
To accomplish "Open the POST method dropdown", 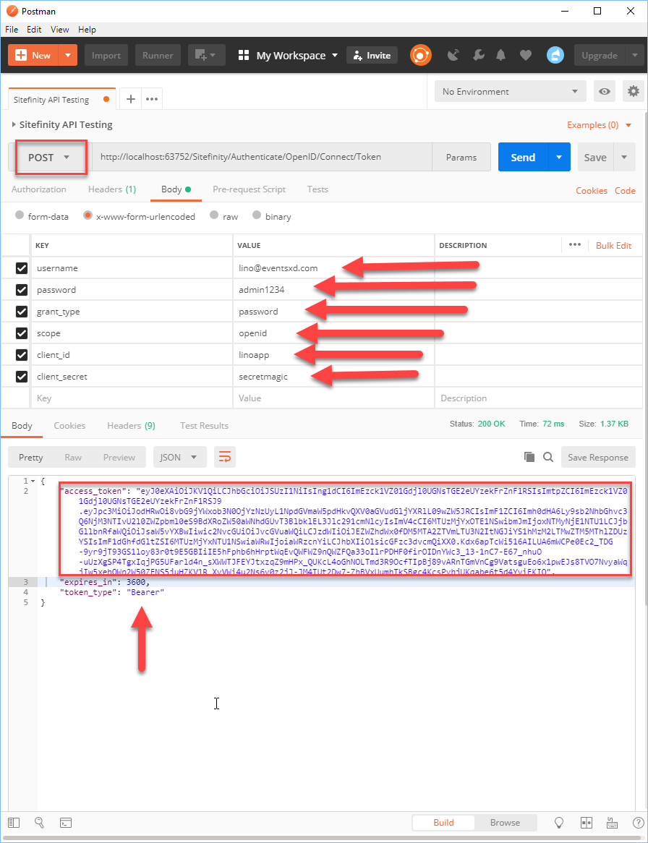I will (x=51, y=158).
